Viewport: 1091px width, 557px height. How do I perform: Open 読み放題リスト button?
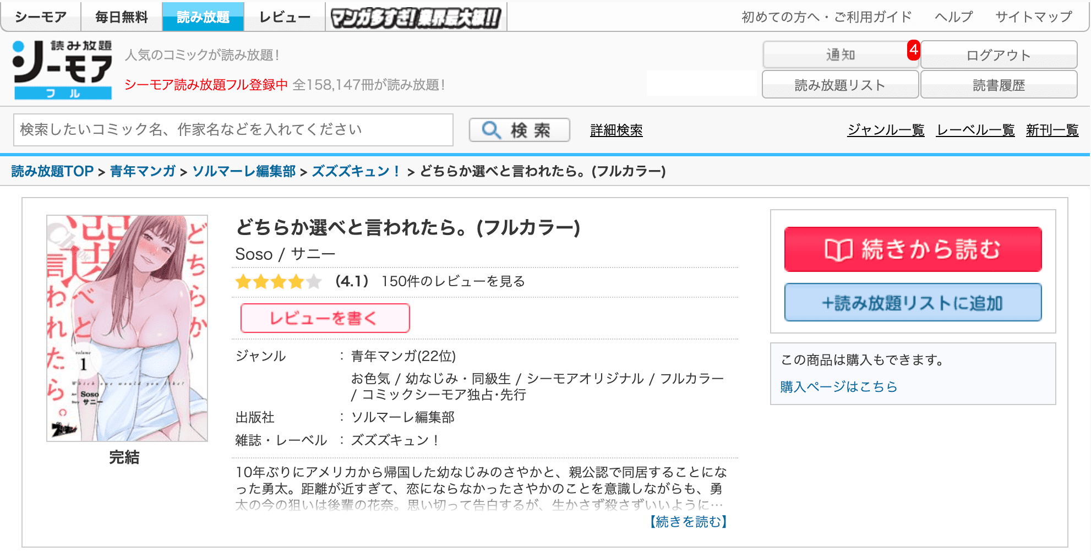(841, 85)
